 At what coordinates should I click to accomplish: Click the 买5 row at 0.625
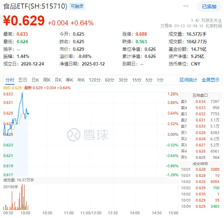tap(200, 157)
